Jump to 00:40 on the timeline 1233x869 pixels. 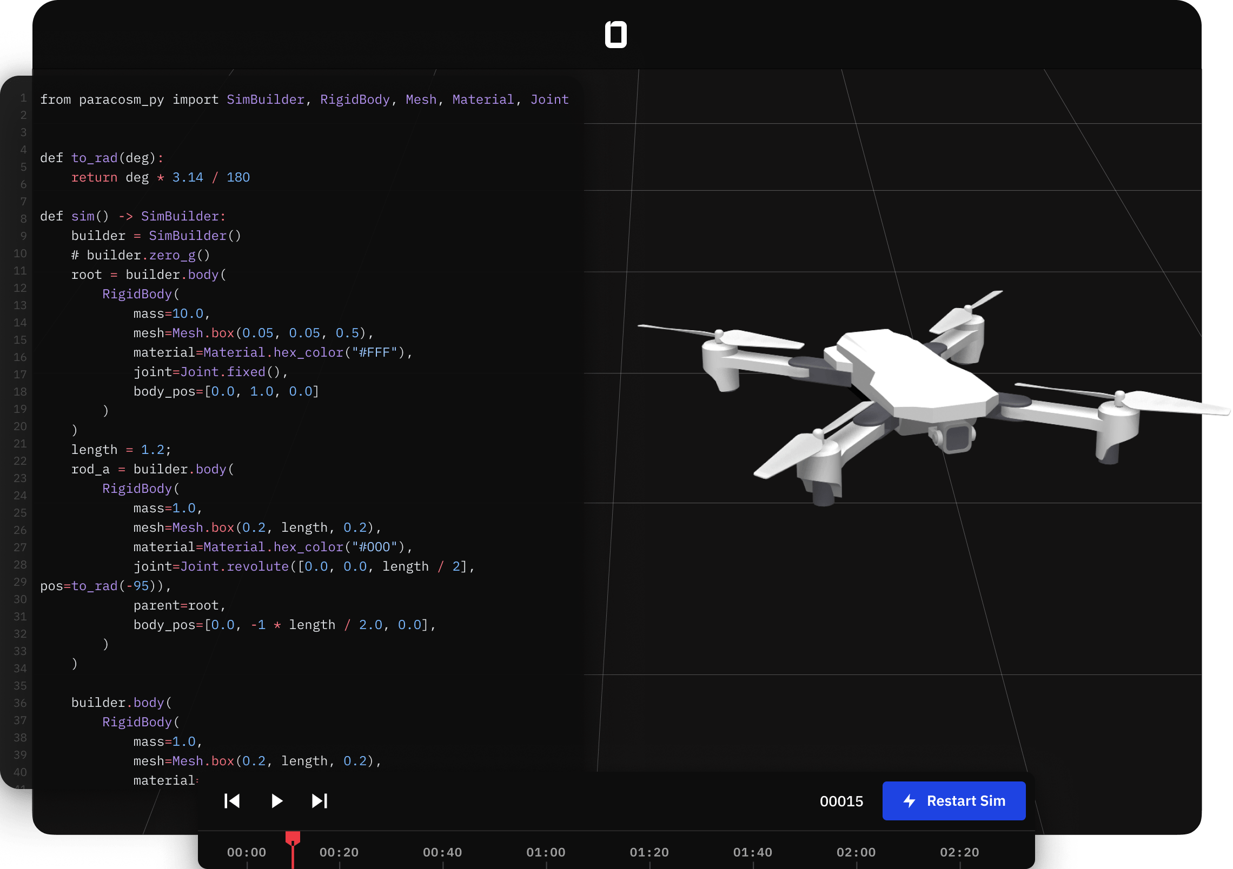[x=442, y=852]
